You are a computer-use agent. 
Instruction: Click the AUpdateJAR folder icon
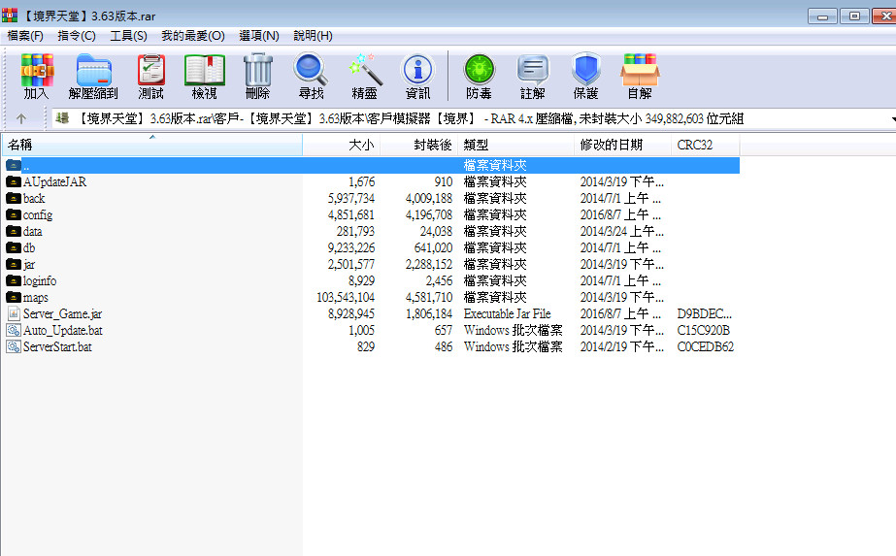click(x=14, y=181)
